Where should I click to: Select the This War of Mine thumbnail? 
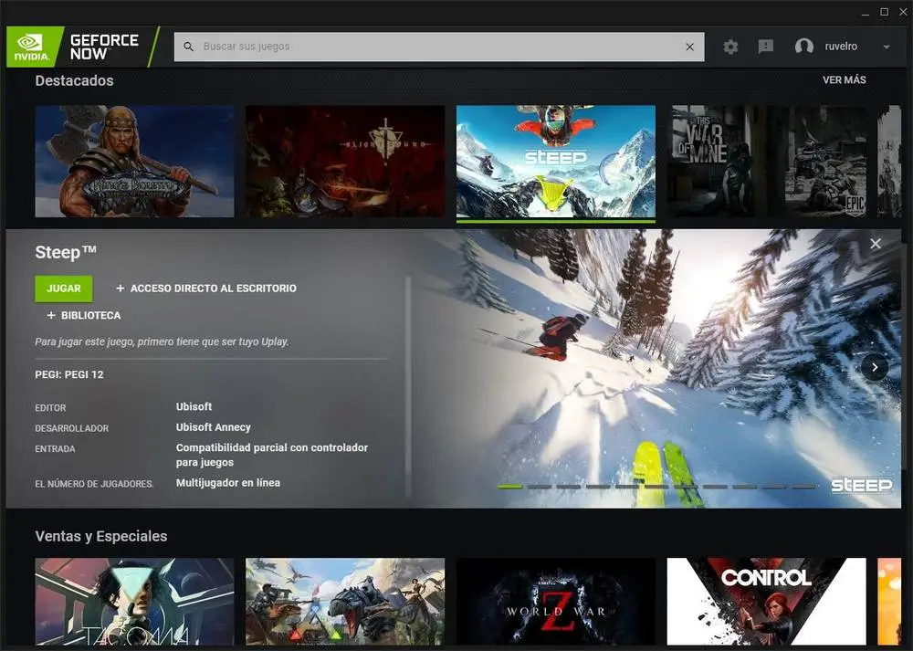[x=767, y=162]
